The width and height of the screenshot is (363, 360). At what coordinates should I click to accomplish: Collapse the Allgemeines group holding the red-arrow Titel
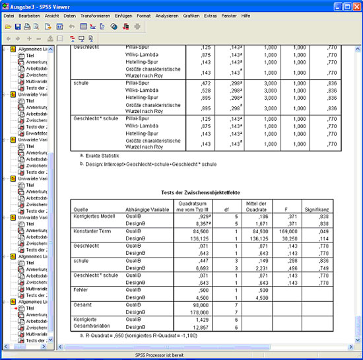pos(4,302)
